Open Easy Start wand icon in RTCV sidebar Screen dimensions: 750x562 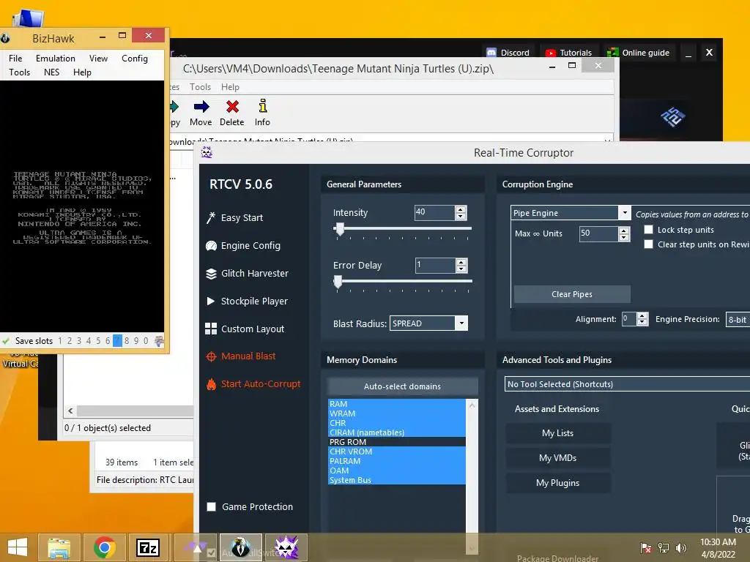coord(211,218)
